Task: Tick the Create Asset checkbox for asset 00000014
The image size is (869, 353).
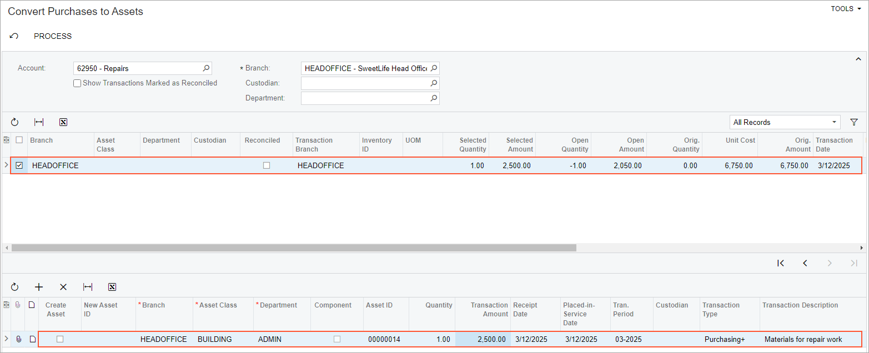Action: click(60, 339)
